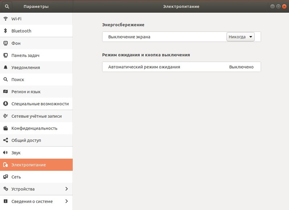
Task: Expand the Устройства section
Action: click(x=36, y=189)
